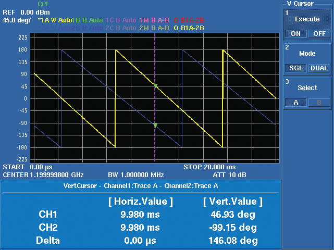Select cursor A
Viewport: 334px width, 250px height.
[x=296, y=103]
